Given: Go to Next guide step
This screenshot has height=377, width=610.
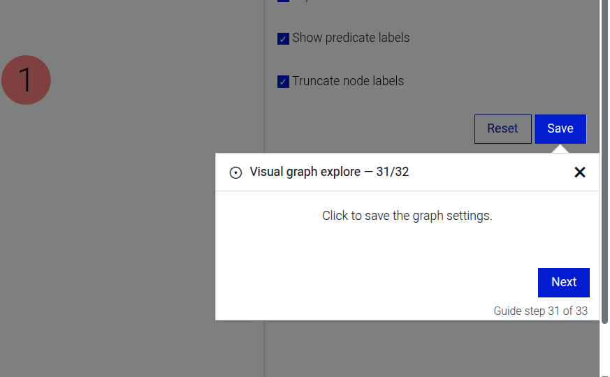Looking at the screenshot, I should pos(563,283).
